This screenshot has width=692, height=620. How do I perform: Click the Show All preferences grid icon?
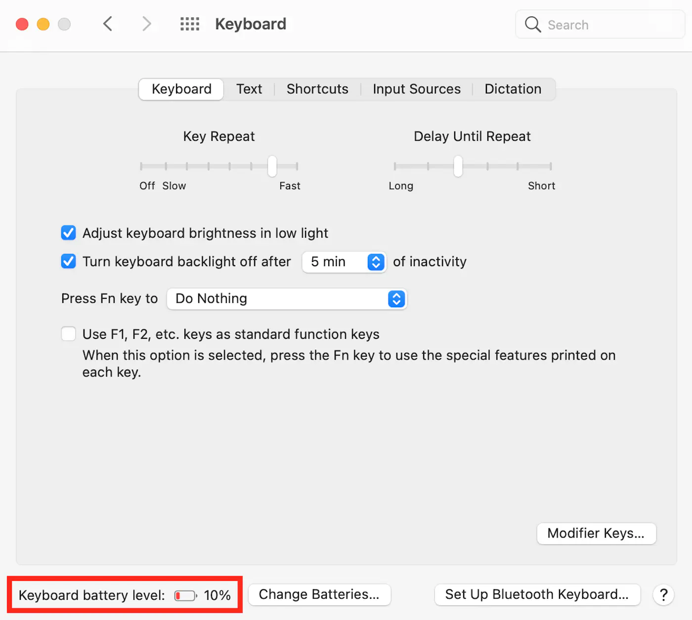click(x=190, y=24)
